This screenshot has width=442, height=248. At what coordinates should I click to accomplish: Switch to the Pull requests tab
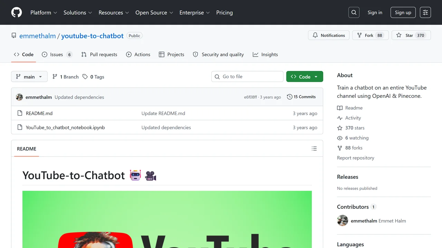click(x=99, y=54)
